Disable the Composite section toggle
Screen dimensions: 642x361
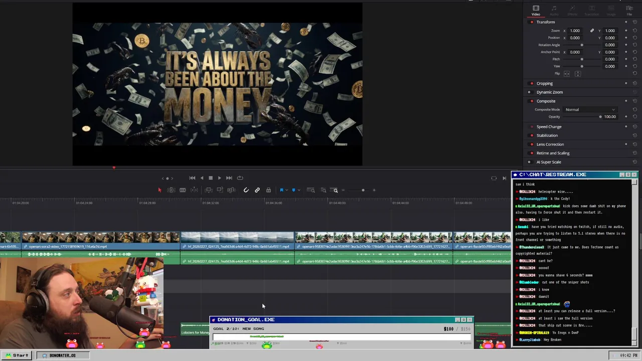[x=532, y=101]
